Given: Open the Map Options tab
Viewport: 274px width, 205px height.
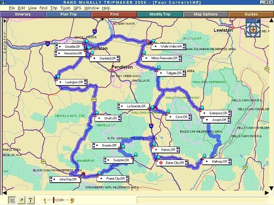Looking at the screenshot, I should click(206, 14).
